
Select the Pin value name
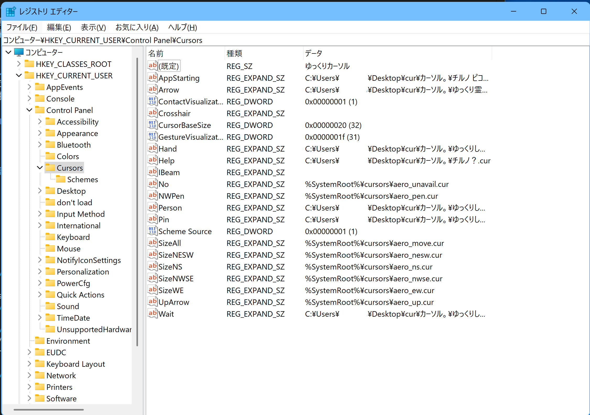164,219
